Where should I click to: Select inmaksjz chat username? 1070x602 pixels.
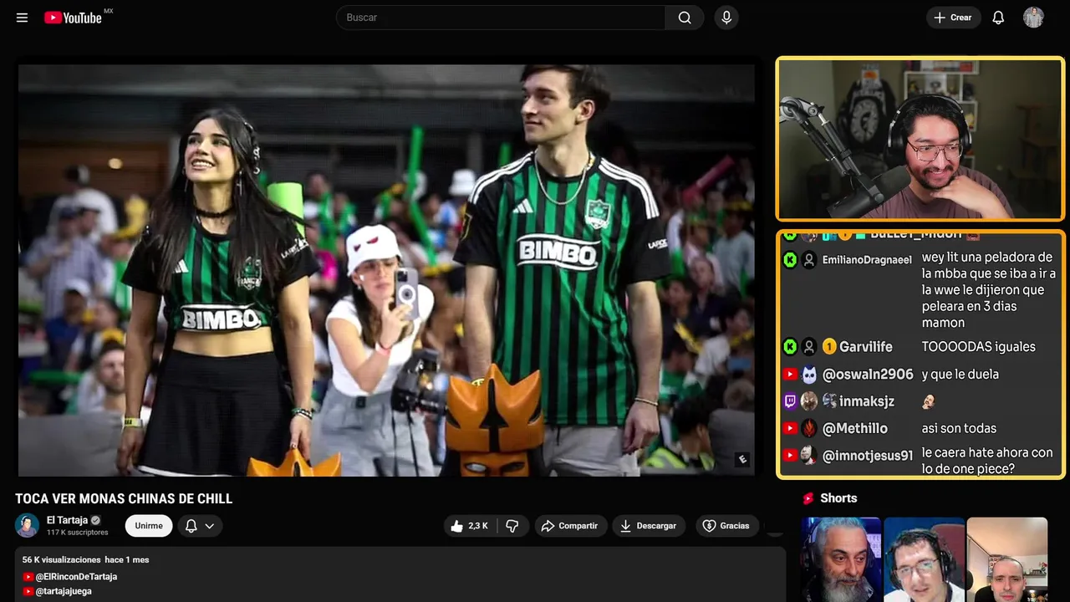pos(867,401)
